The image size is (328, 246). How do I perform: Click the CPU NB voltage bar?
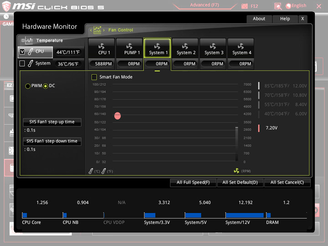click(65, 215)
